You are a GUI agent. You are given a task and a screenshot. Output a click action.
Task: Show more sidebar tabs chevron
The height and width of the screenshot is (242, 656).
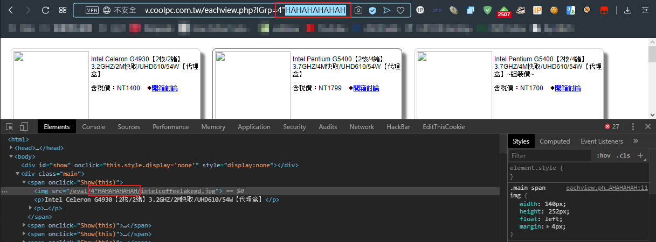pyautogui.click(x=636, y=141)
